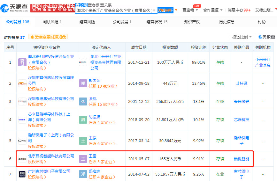Open the TianYanCha logo home link
Viewport: 277px width, 181px height.
coord(14,8)
